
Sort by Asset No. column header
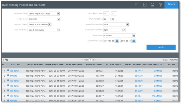click(16, 65)
